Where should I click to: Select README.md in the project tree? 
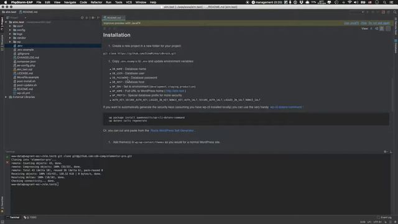pos(23,89)
